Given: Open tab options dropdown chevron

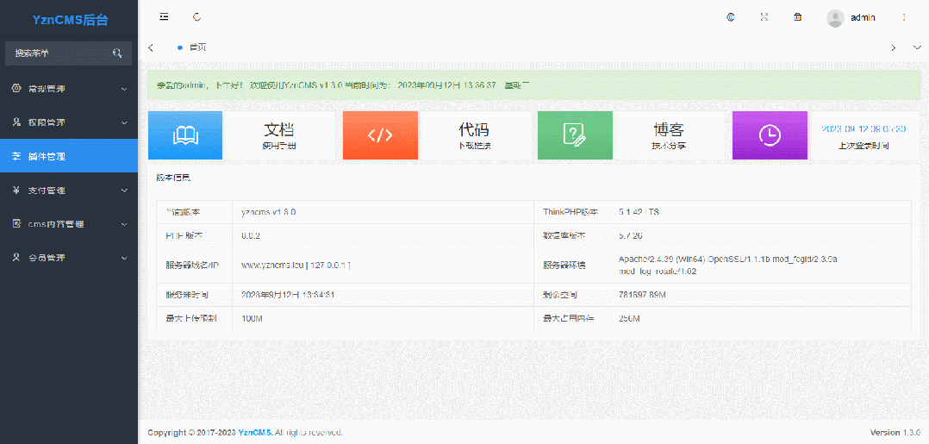Looking at the screenshot, I should point(917,47).
